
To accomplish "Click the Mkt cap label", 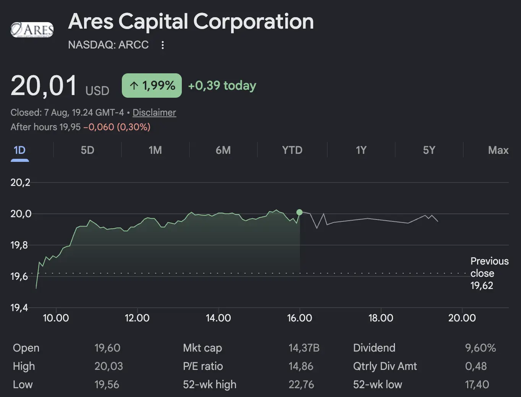I will pyautogui.click(x=202, y=348).
